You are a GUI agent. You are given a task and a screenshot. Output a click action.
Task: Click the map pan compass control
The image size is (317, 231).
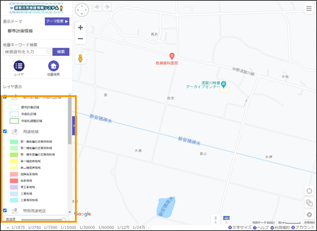(81, 10)
